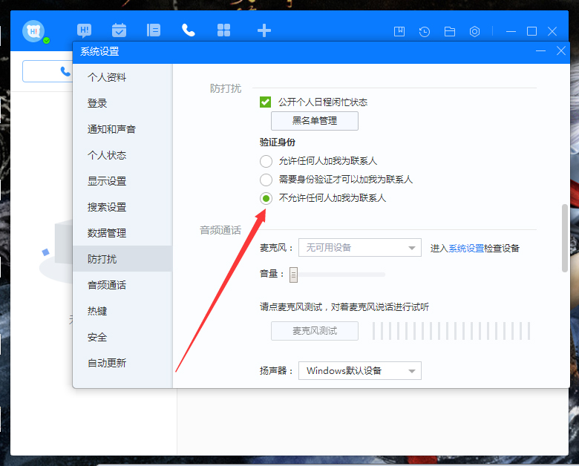Image resolution: width=579 pixels, height=466 pixels.
Task: Click the user avatar in top left
Action: click(33, 31)
